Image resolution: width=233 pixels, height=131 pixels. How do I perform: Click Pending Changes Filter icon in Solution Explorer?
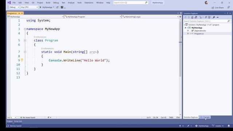coord(201,17)
